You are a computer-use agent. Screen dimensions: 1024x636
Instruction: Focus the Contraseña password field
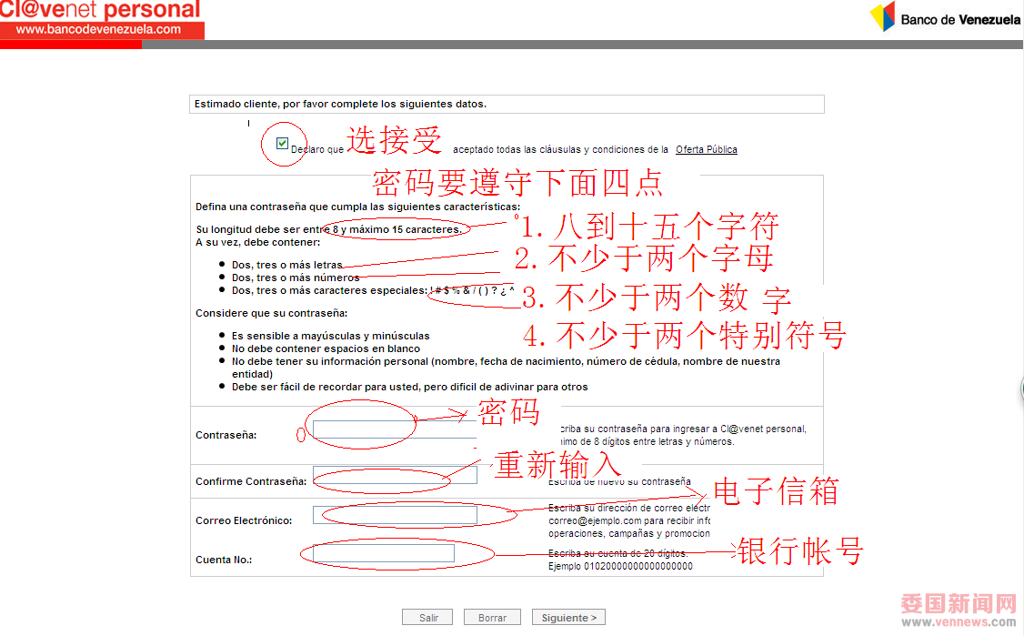pyautogui.click(x=395, y=429)
